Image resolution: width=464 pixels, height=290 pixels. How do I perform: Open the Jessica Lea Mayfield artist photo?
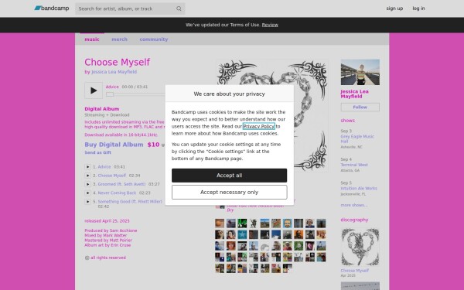360,72
